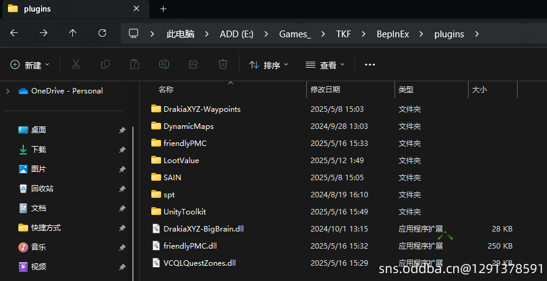Expand chevron after BepInEx breadcrumb
The width and height of the screenshot is (547, 281).
pos(421,34)
